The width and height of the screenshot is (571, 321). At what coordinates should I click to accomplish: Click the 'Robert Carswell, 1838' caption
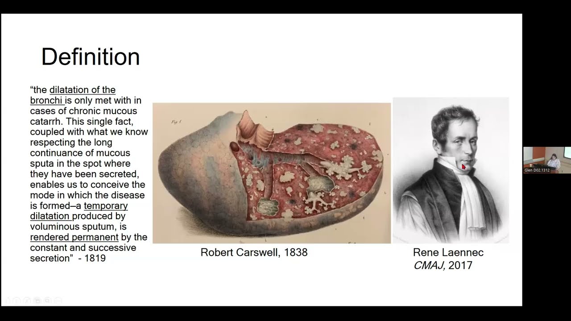click(x=254, y=252)
